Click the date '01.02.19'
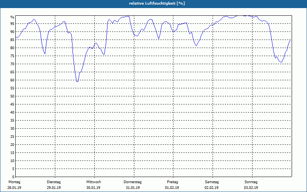307x192 pixels. click(x=172, y=188)
